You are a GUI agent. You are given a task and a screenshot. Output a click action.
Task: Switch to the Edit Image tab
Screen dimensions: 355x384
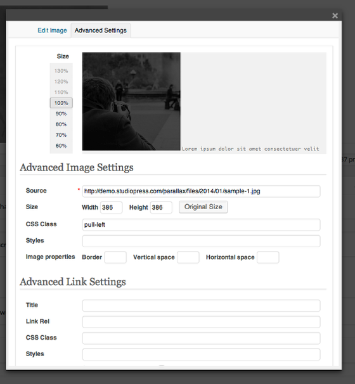point(52,30)
